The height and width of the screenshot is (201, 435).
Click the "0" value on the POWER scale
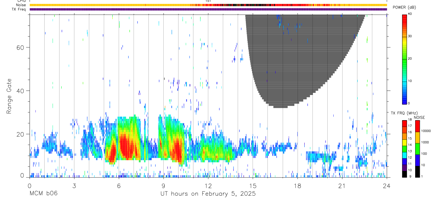[x=409, y=103]
